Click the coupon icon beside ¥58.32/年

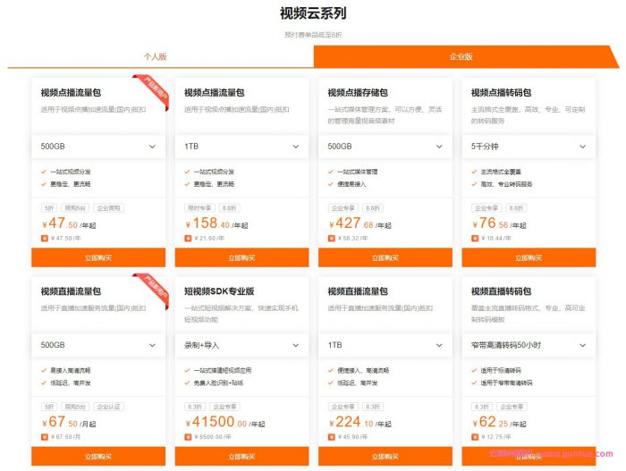click(x=332, y=239)
